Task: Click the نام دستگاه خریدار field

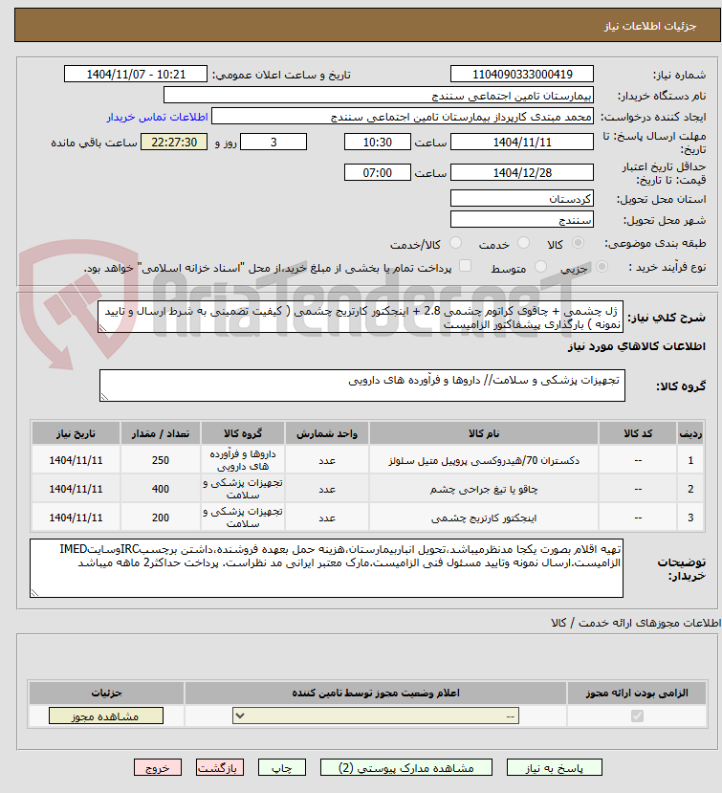Action: 379,96
